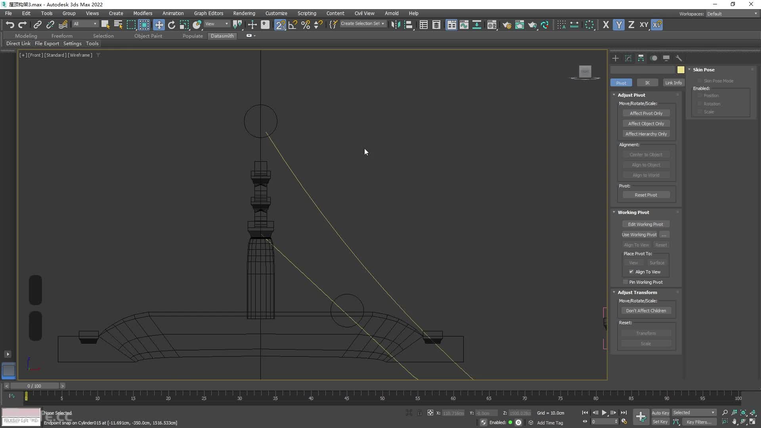
Task: Toggle Affect Hierarchy Only
Action: pyautogui.click(x=646, y=134)
